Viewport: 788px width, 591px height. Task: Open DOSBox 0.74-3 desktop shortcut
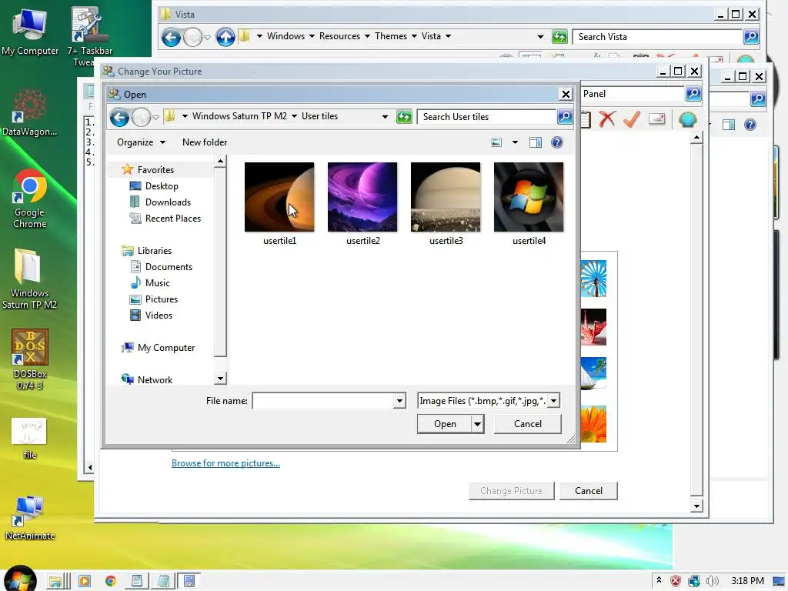(x=30, y=360)
